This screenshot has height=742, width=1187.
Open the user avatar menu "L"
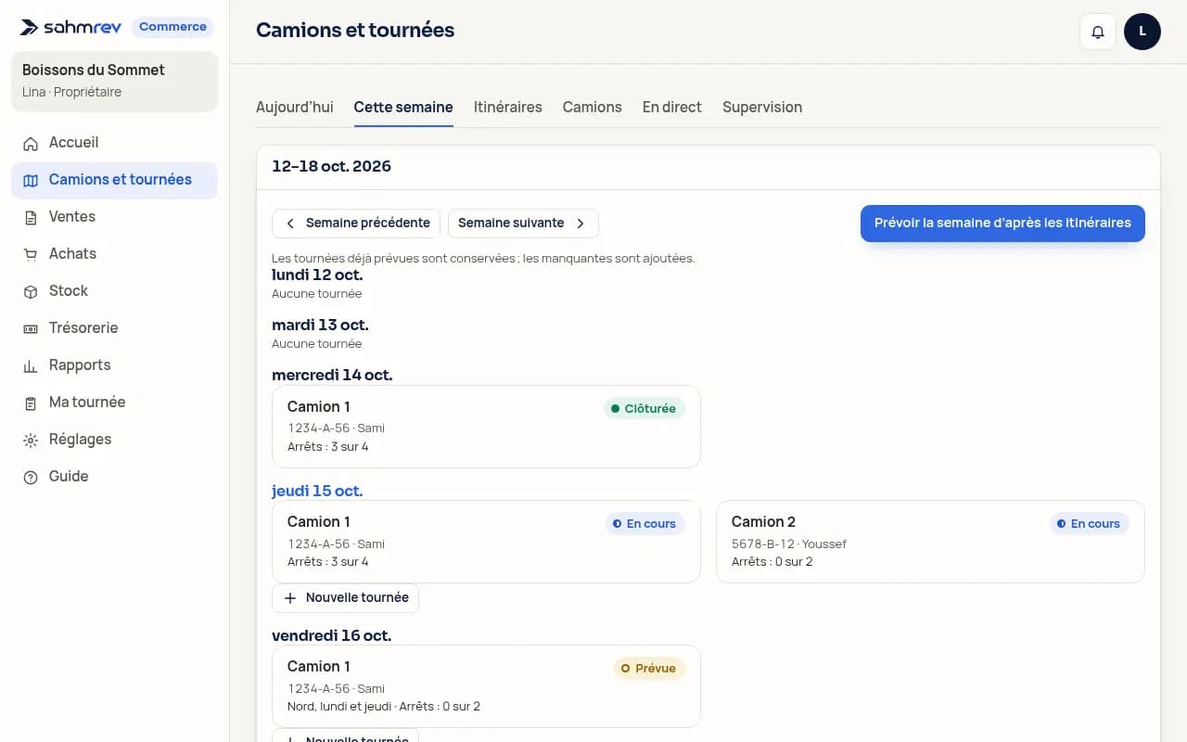pos(1142,32)
